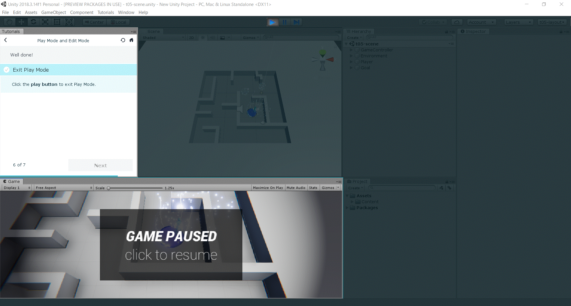The width and height of the screenshot is (571, 306).
Task: Select the Environment object in Hierarchy
Action: (374, 56)
